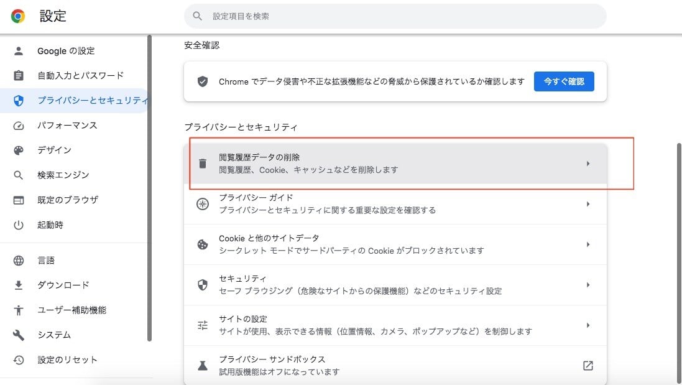Click globe icon for 言語
The image size is (682, 385).
(x=18, y=260)
